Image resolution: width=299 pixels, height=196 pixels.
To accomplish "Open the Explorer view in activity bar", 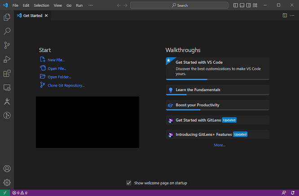I will 7,17.
